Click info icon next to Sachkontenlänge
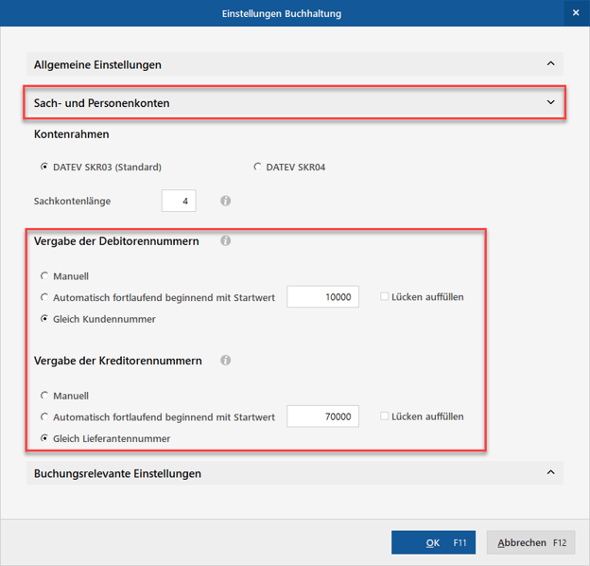Image resolution: width=590 pixels, height=566 pixels. (225, 201)
